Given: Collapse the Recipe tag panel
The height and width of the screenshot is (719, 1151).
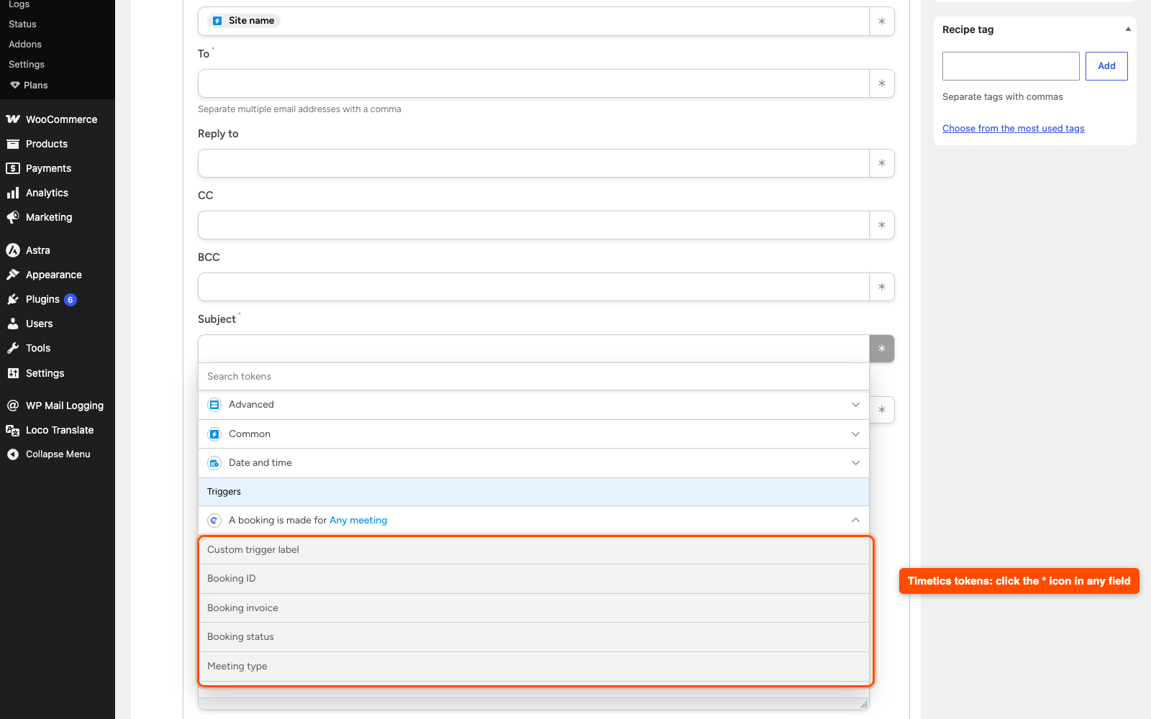Looking at the screenshot, I should pos(1128,29).
